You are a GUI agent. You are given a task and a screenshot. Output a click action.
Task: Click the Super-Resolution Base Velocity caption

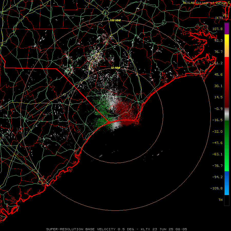(x=117, y=229)
